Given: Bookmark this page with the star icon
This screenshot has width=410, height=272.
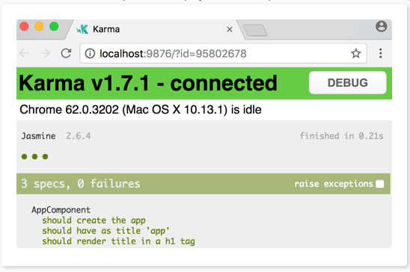Looking at the screenshot, I should point(355,54).
